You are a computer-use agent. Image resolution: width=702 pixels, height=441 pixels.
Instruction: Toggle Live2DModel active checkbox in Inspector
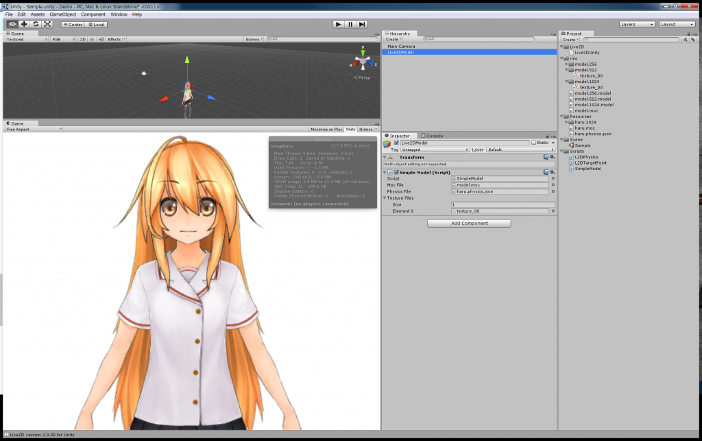click(396, 143)
